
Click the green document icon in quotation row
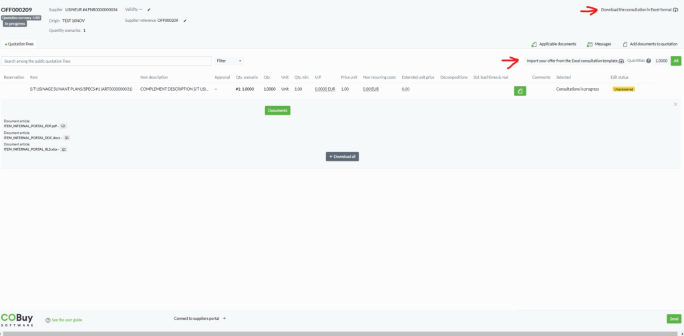point(520,91)
